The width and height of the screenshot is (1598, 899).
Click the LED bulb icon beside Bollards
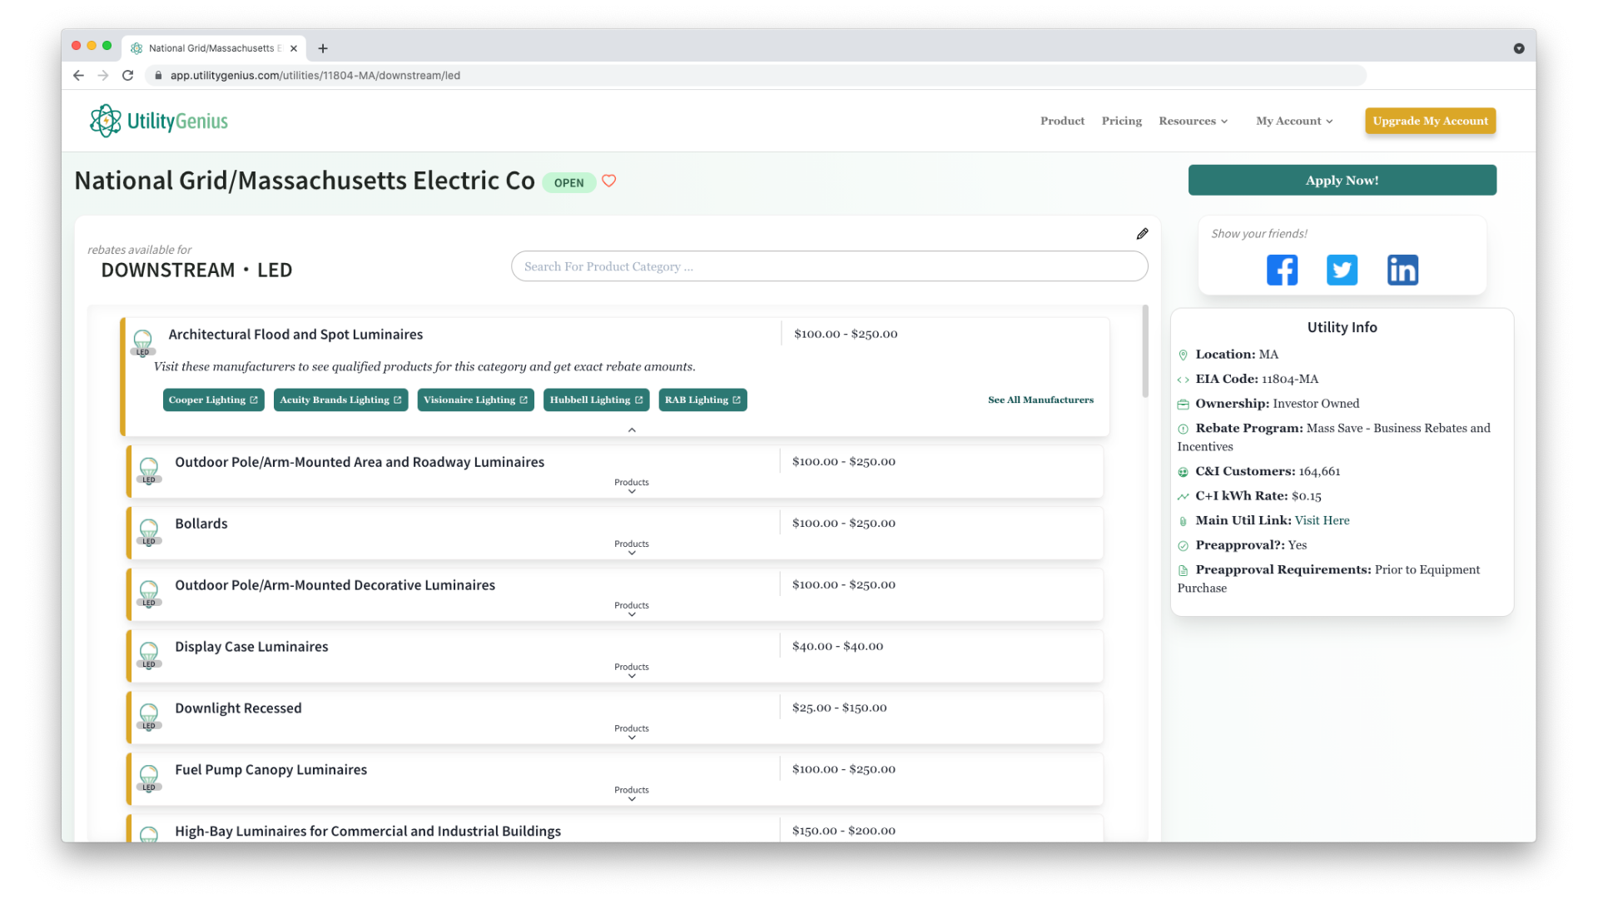coord(149,531)
